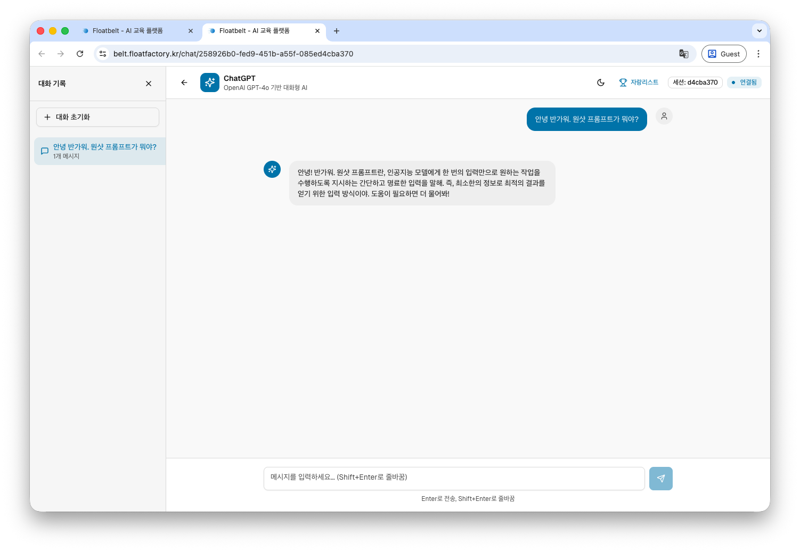Toggle the site permissions icon in address bar

coord(102,54)
